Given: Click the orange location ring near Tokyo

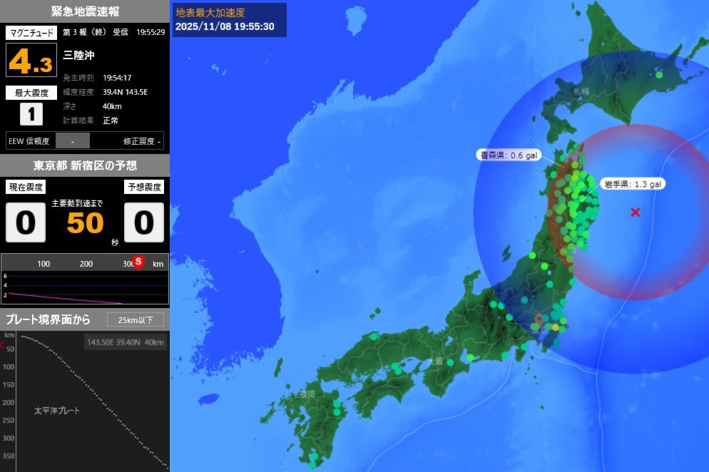Looking at the screenshot, I should tap(538, 319).
